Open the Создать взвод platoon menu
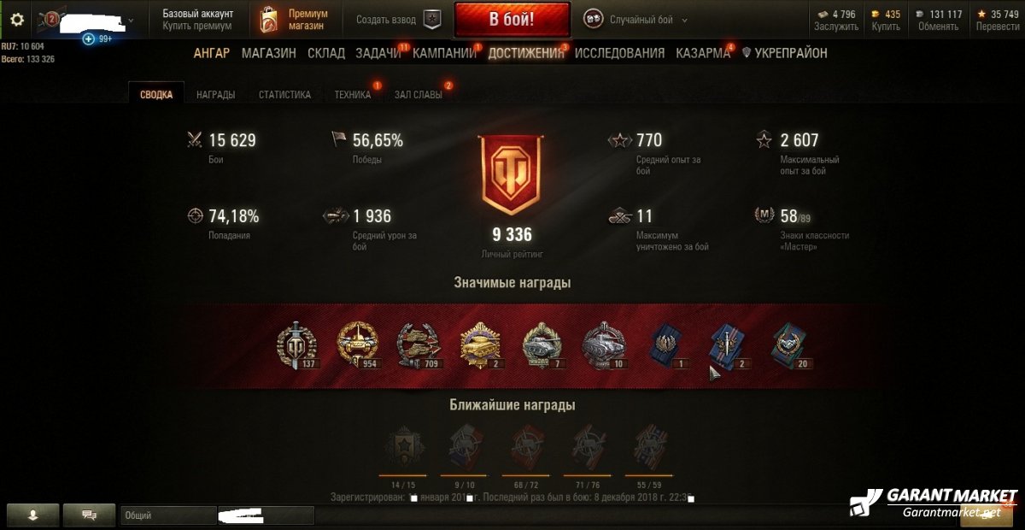 [386, 20]
